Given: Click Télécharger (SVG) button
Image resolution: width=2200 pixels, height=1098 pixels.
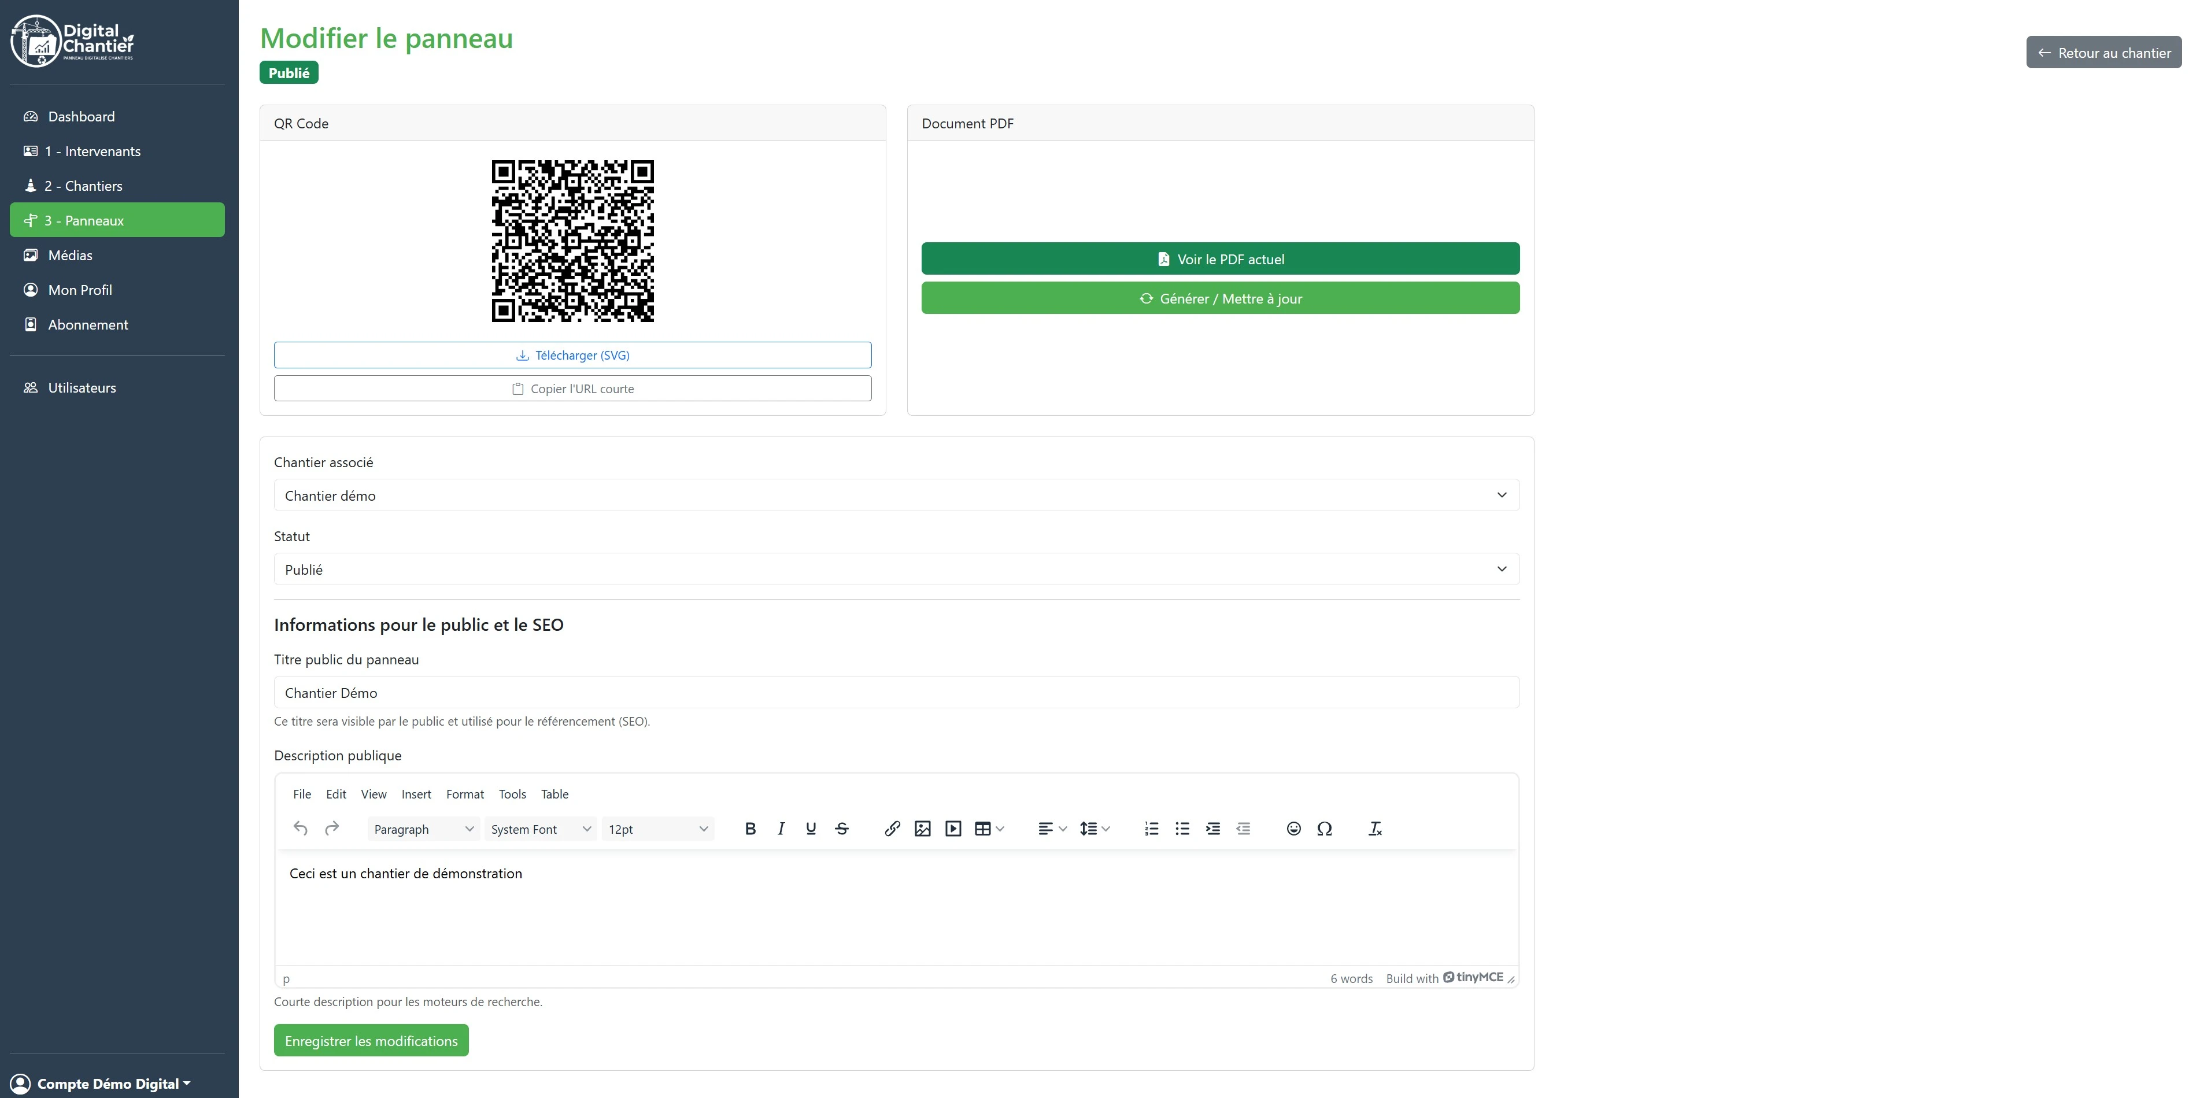Looking at the screenshot, I should [572, 355].
